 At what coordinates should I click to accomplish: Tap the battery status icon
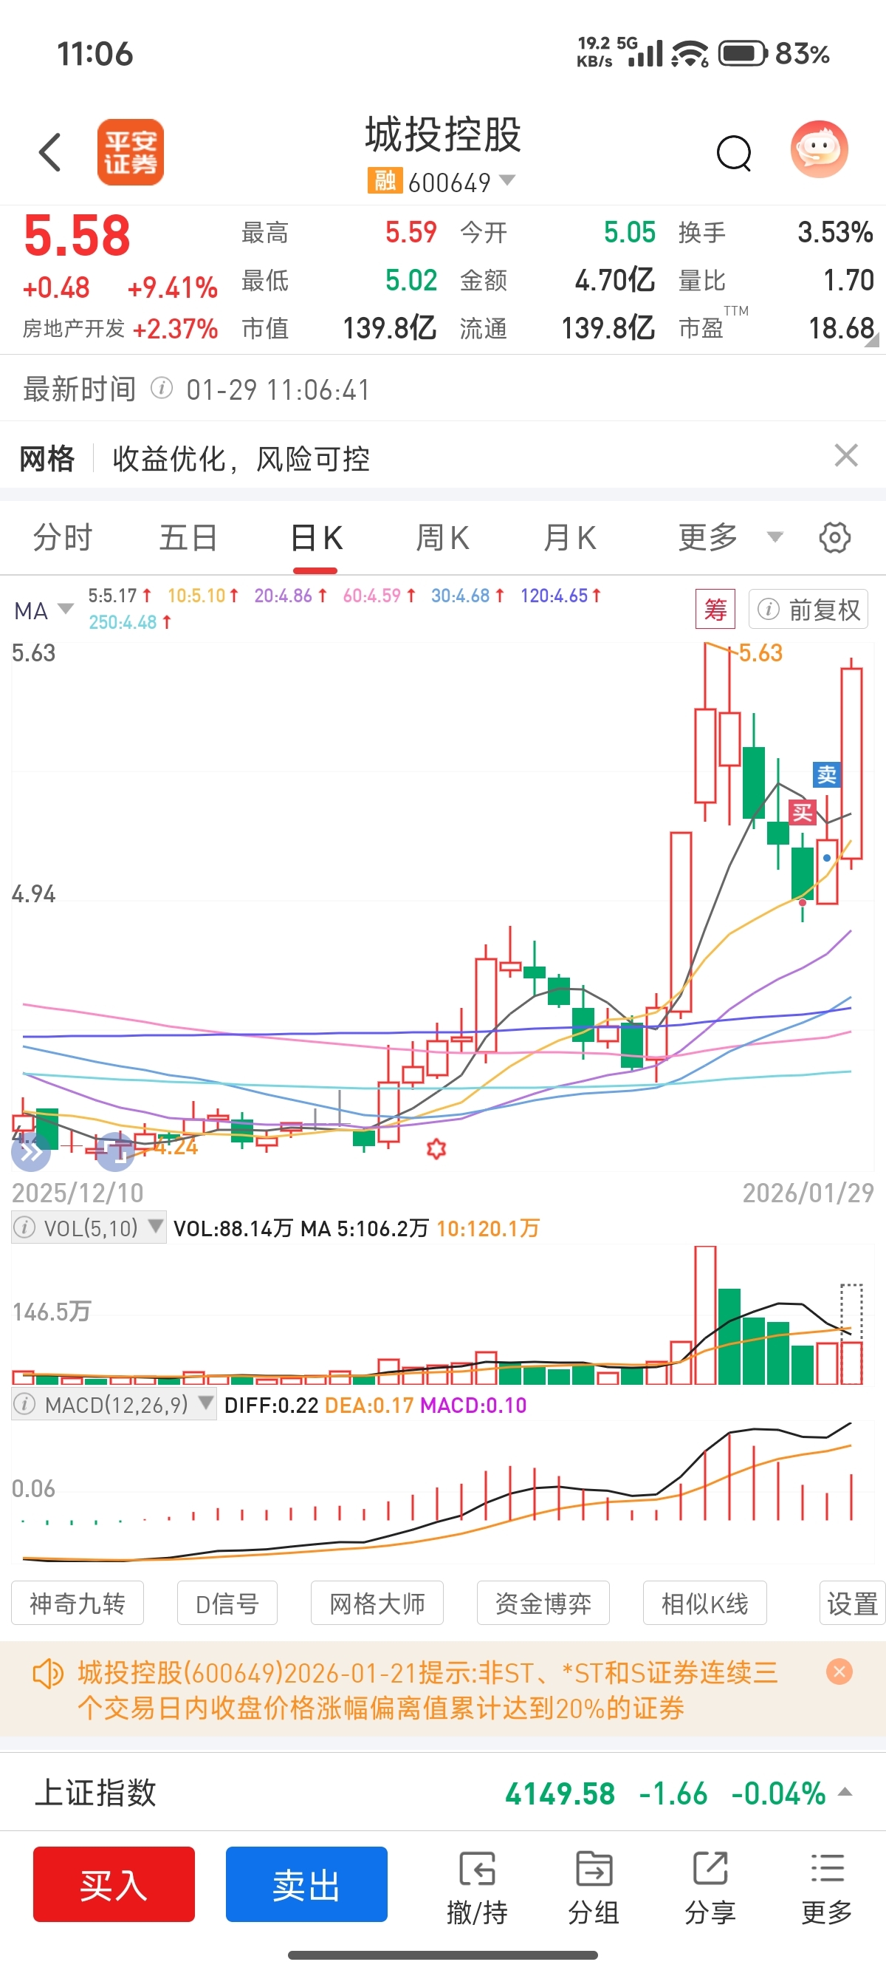coord(742,54)
